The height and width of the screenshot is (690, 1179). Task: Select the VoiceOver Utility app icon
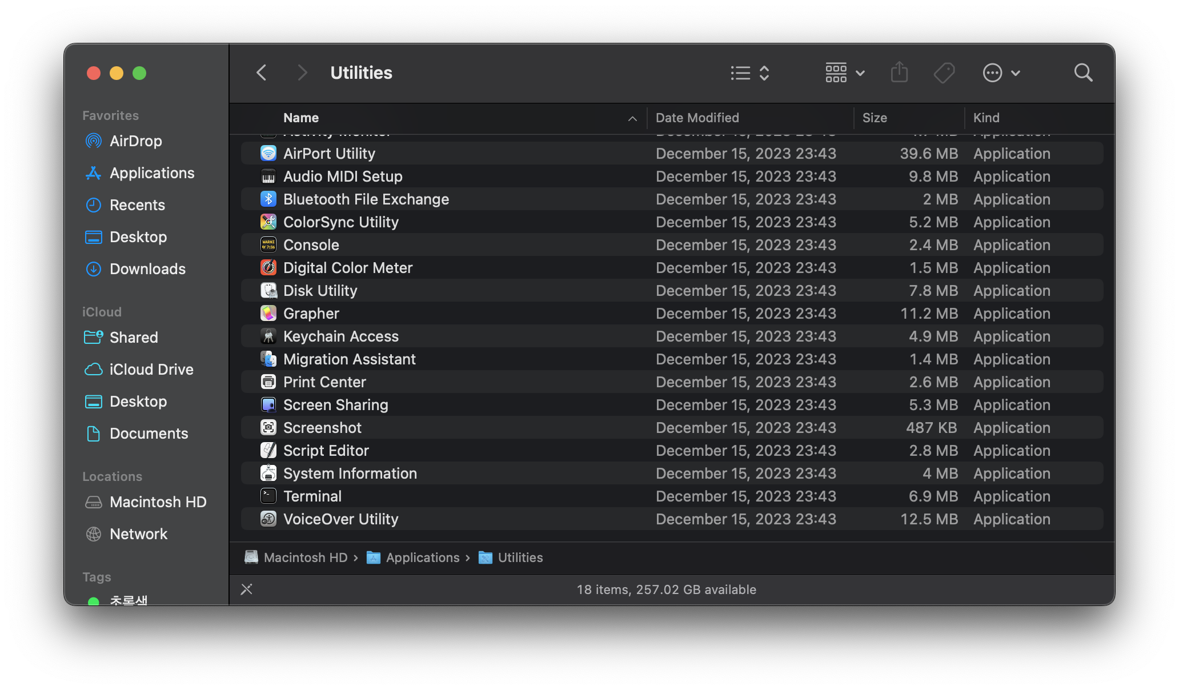click(x=268, y=519)
